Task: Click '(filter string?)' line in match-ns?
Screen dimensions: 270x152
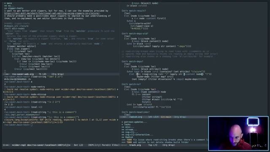Action: [152, 97]
